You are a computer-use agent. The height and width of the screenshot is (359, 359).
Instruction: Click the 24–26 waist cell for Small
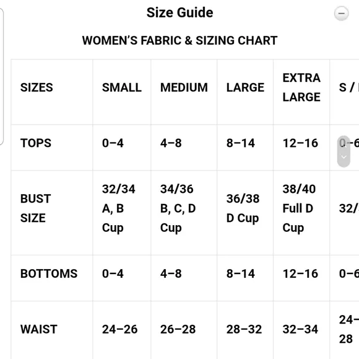[121, 330]
